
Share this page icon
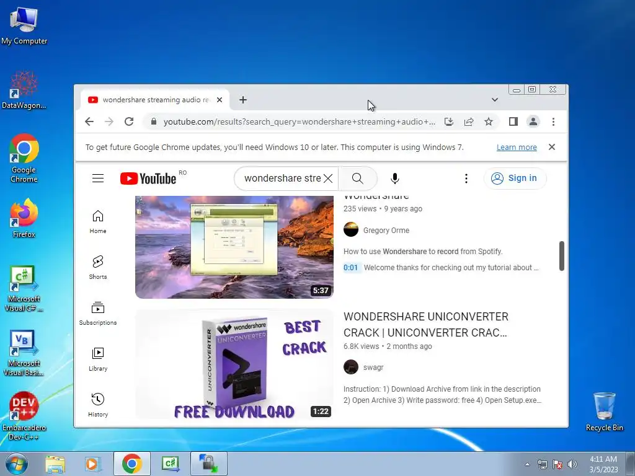469,121
